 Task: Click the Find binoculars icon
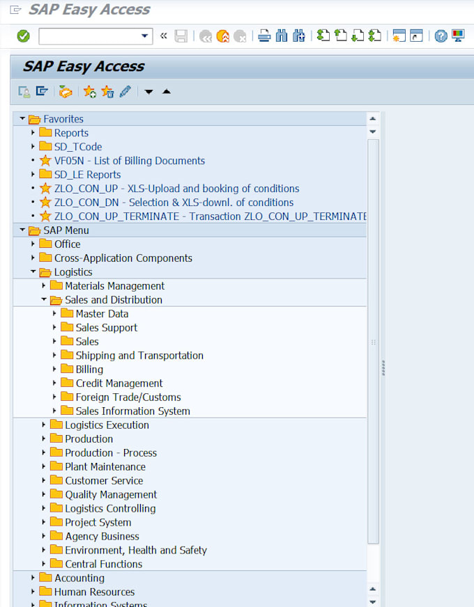282,36
